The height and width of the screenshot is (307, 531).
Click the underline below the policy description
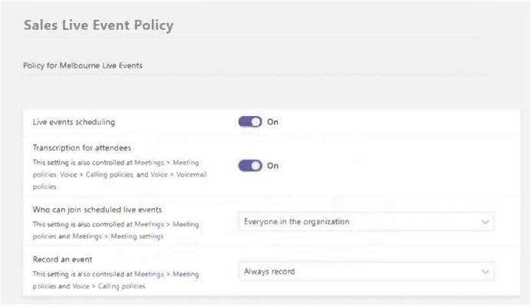(253, 75)
